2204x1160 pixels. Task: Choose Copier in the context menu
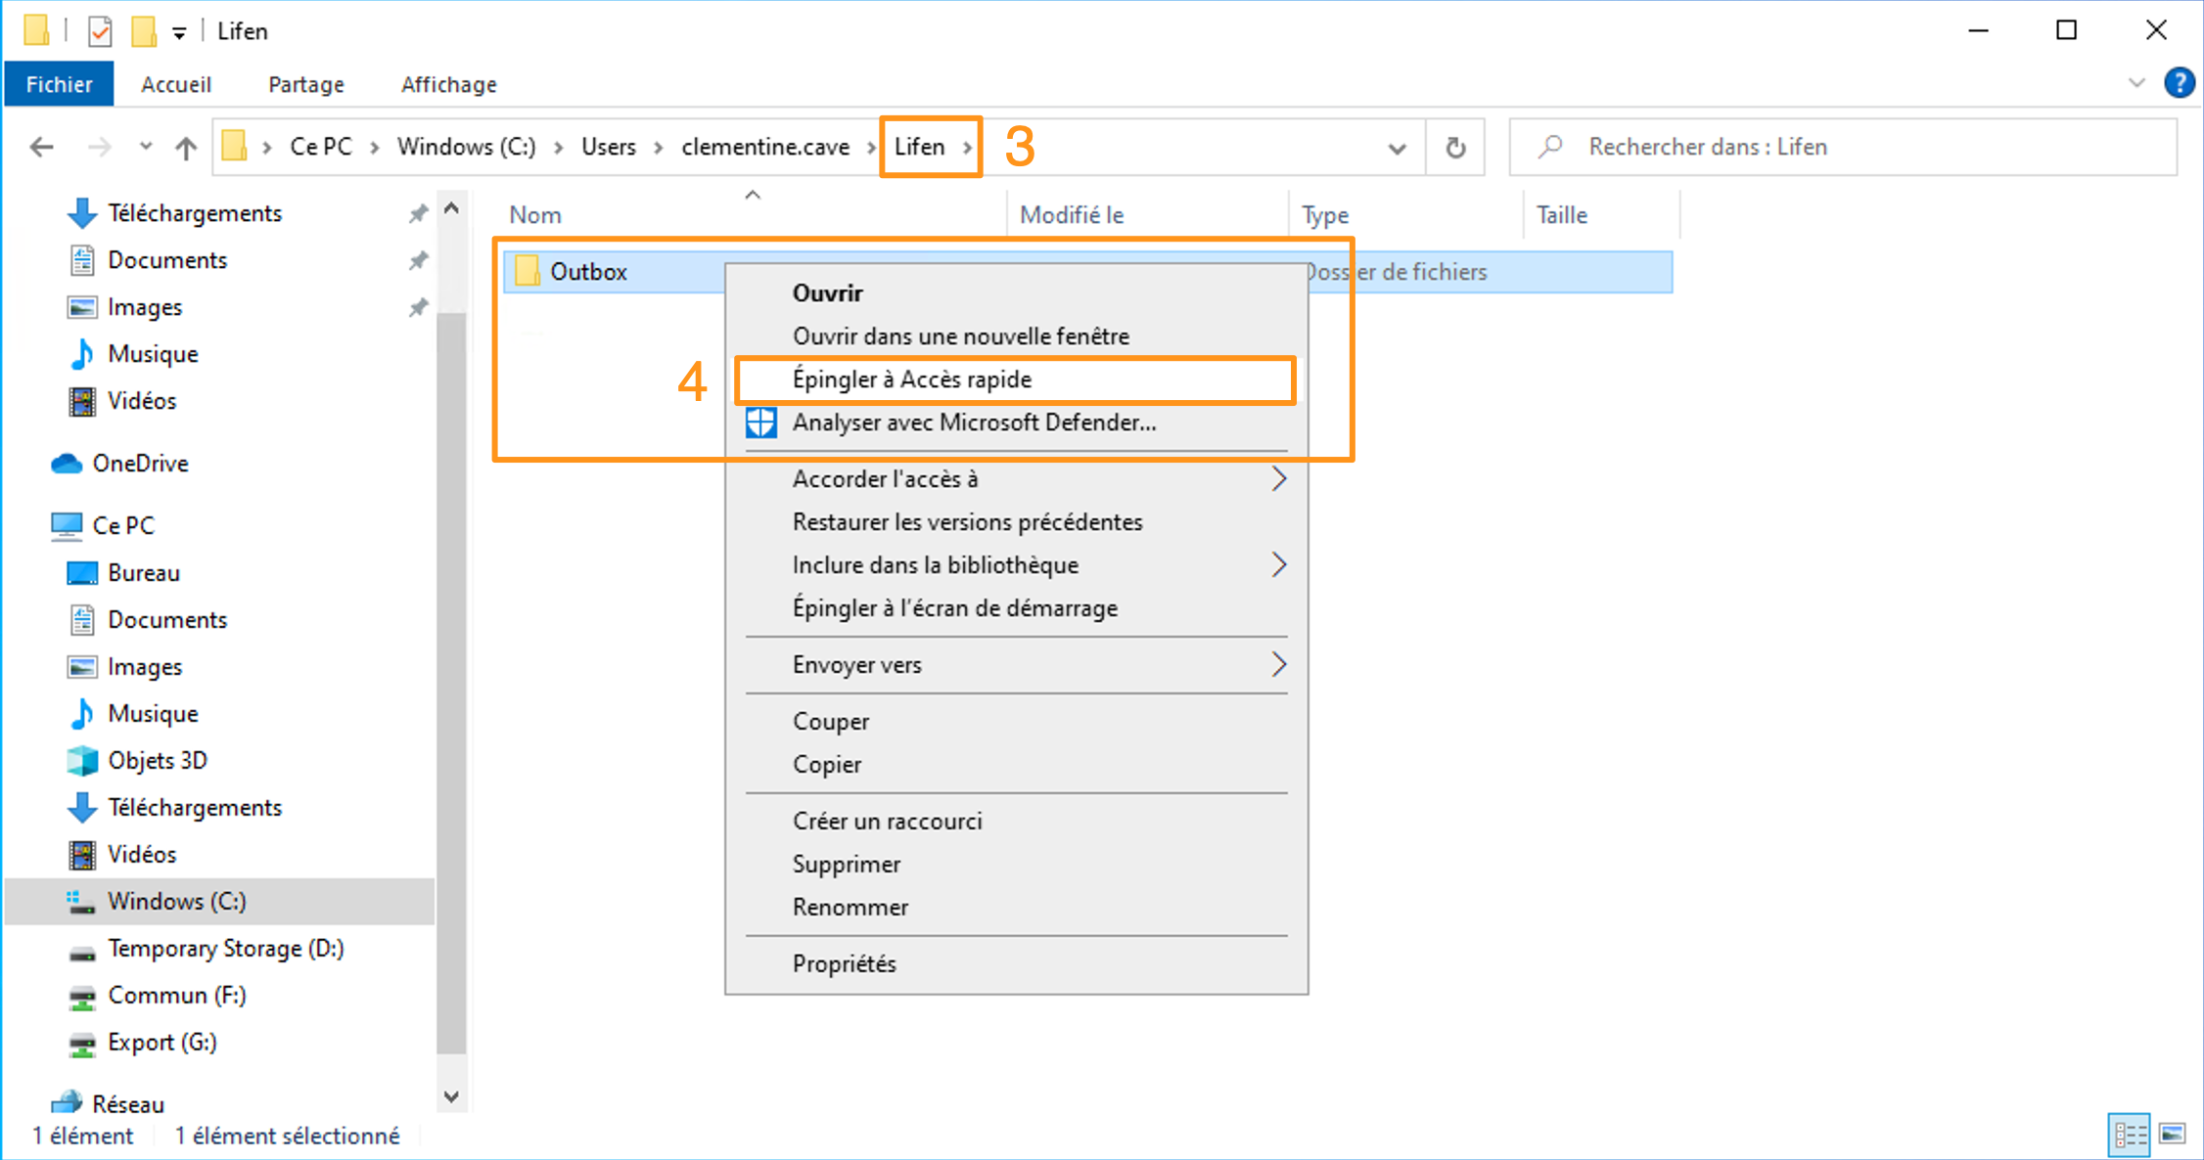coord(1016,765)
